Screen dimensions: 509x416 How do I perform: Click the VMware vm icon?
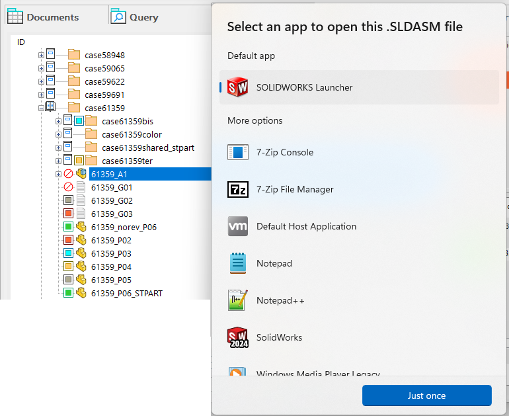coord(237,226)
